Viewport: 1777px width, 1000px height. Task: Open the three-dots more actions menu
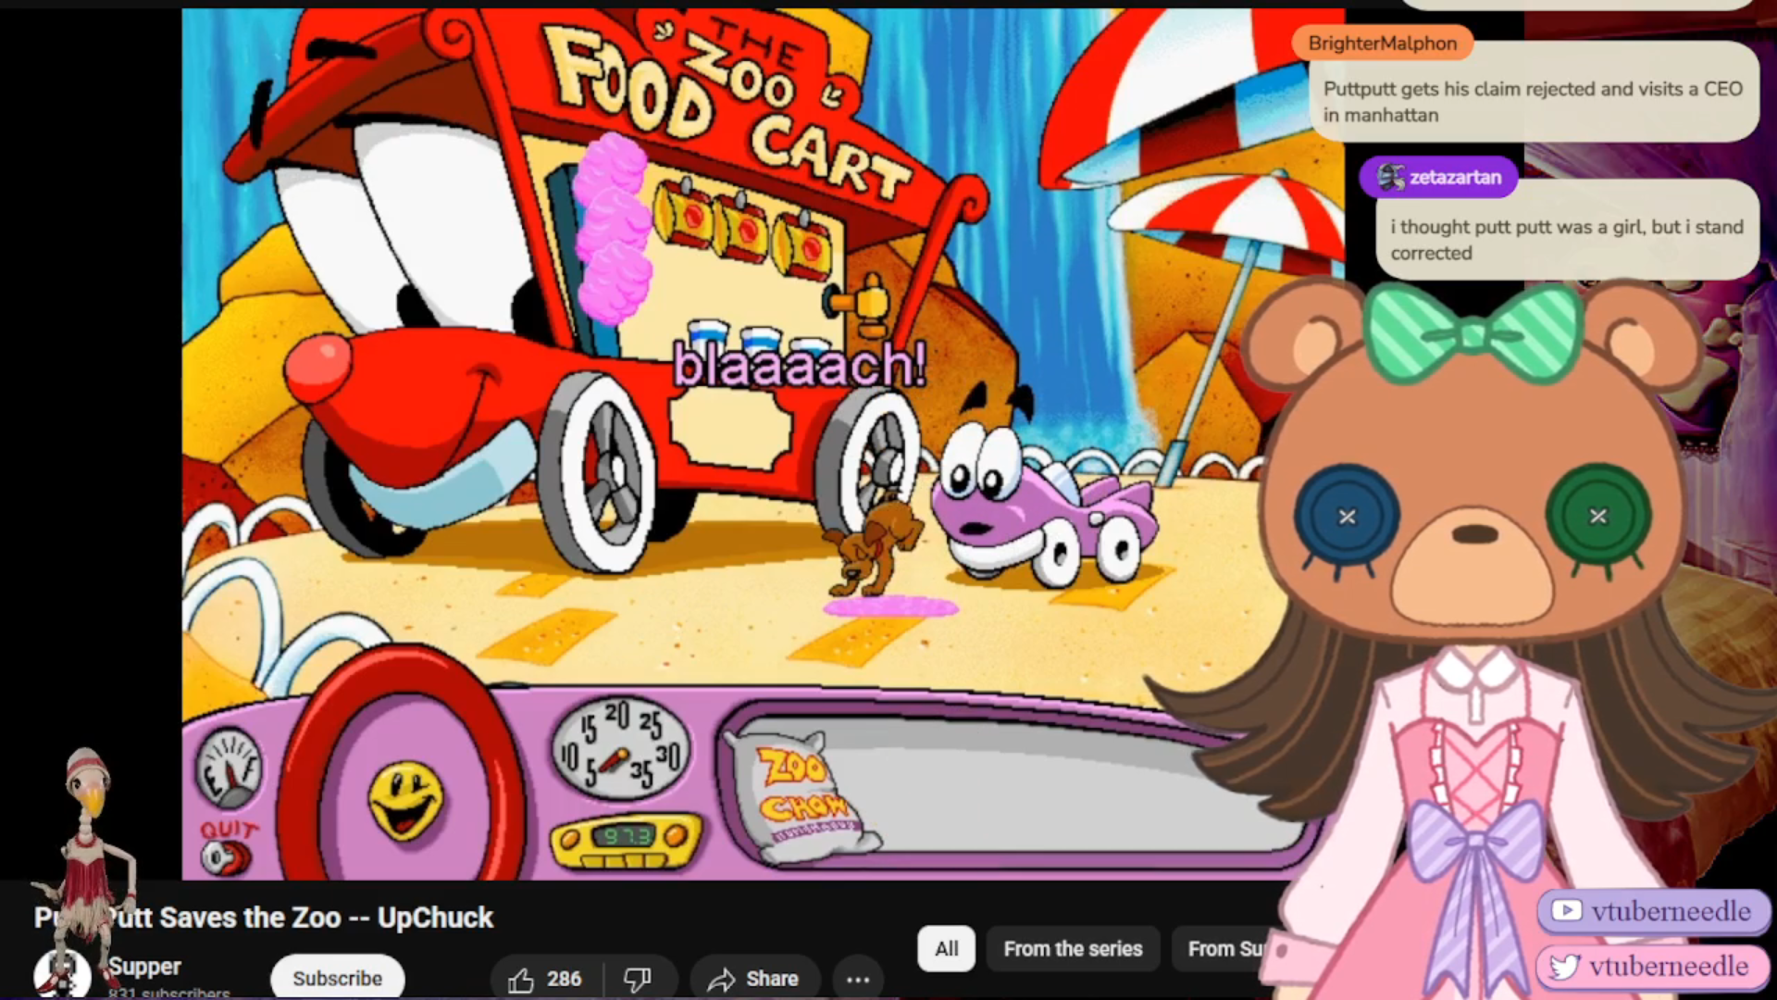(x=858, y=980)
